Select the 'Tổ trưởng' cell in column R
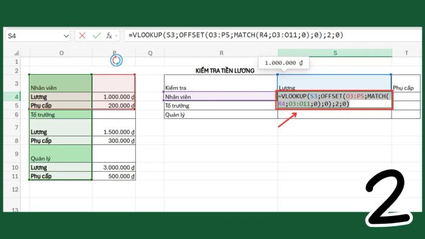 click(x=221, y=106)
